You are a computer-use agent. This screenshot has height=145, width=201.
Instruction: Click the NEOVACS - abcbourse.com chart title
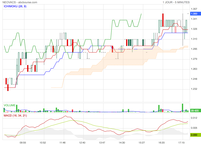(x=20, y=2)
